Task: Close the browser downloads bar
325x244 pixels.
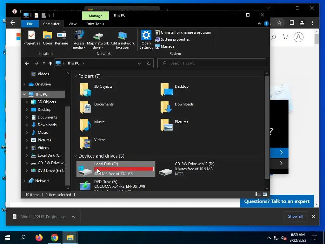Action: tap(313, 216)
